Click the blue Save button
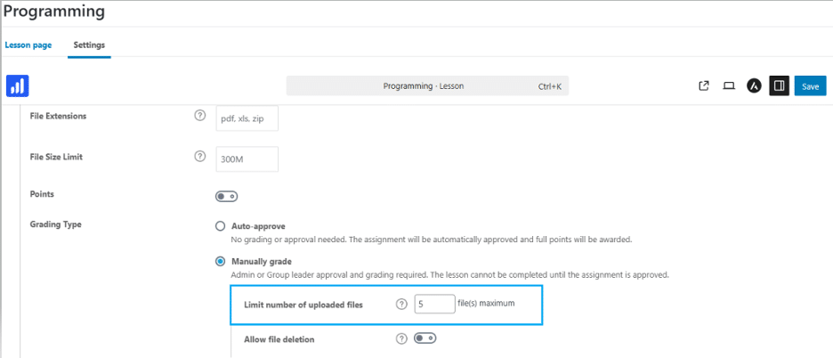833x358 pixels. tap(810, 86)
